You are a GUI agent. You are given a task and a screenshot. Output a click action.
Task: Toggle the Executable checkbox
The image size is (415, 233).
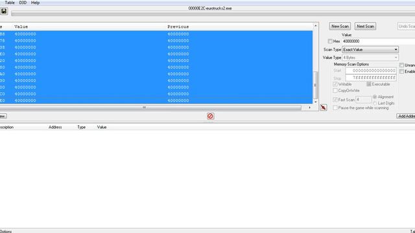369,84
